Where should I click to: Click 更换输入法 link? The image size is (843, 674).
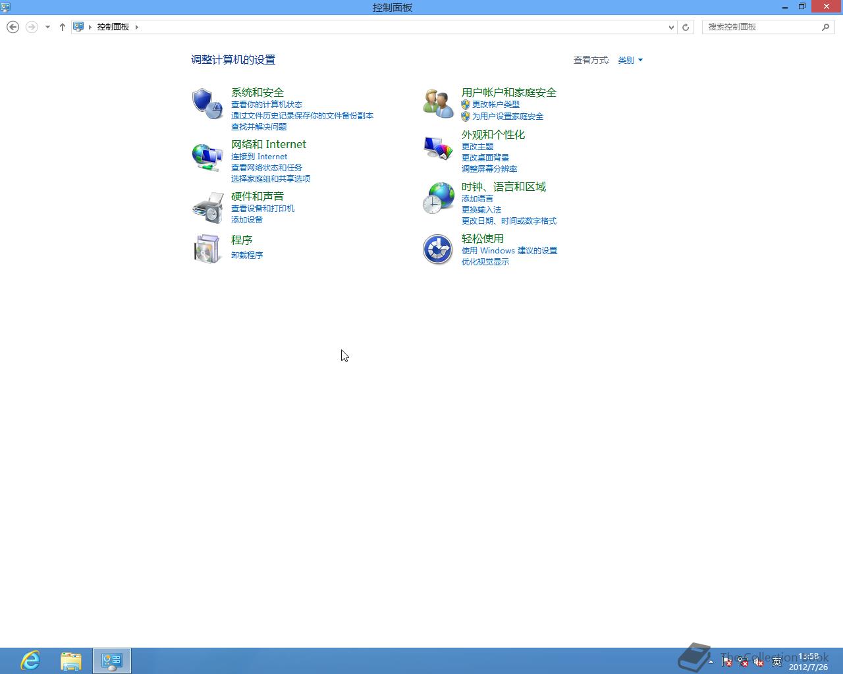(481, 209)
